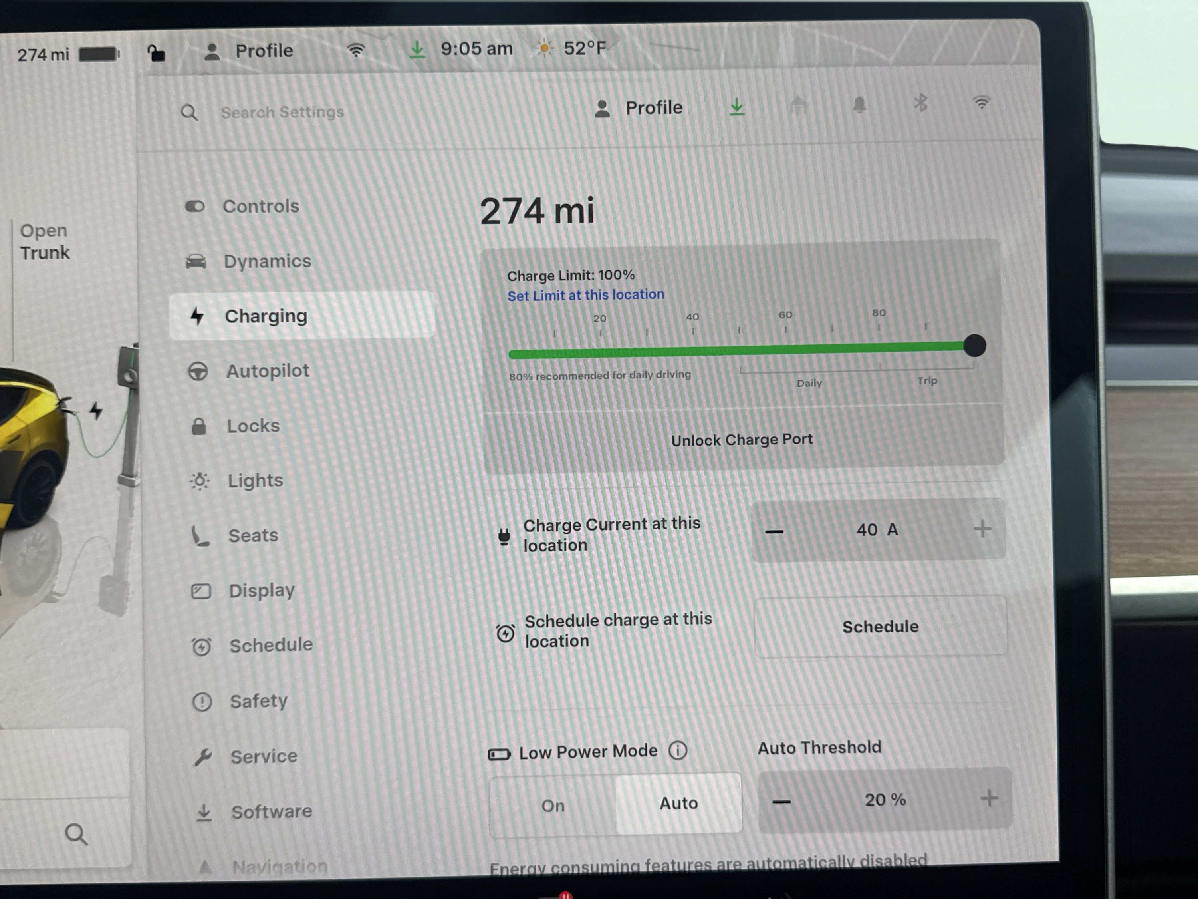
Task: Tap the 274 mi range heading
Action: click(x=537, y=210)
